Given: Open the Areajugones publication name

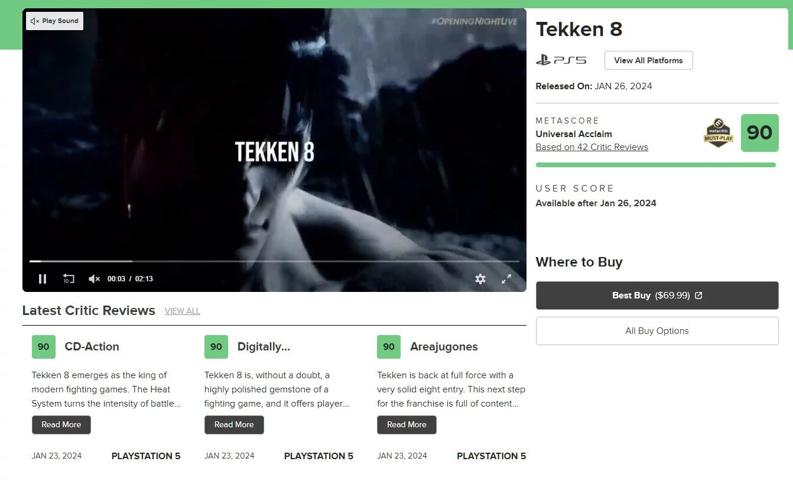Looking at the screenshot, I should coord(444,347).
